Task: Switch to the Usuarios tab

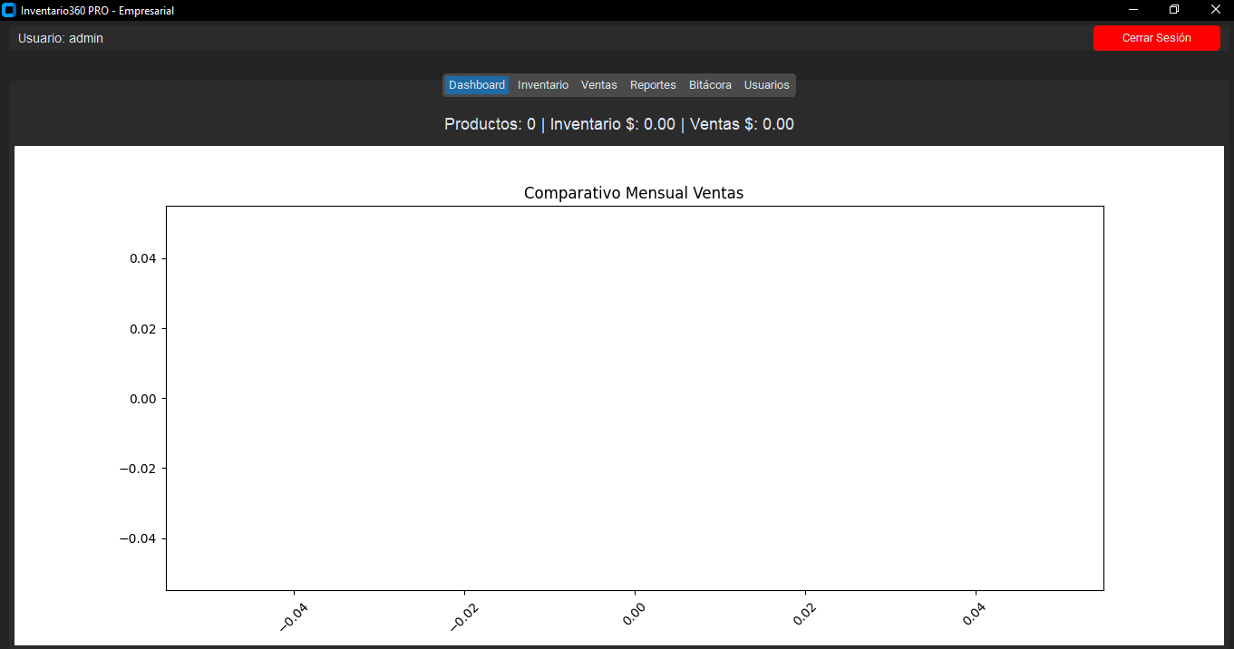Action: coord(766,85)
